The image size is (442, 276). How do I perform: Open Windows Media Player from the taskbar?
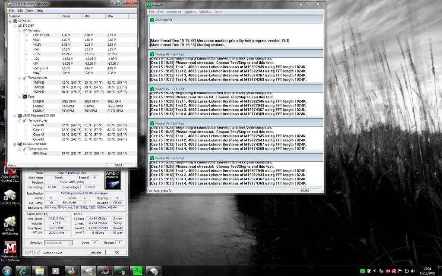tap(56, 271)
